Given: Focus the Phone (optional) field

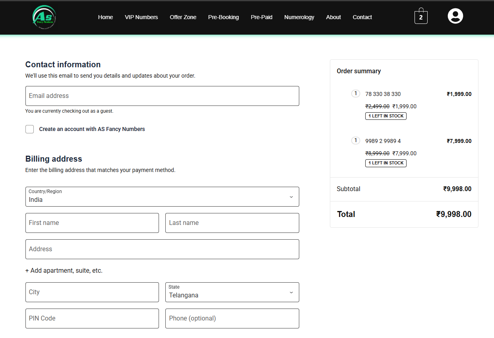Looking at the screenshot, I should pyautogui.click(x=232, y=318).
